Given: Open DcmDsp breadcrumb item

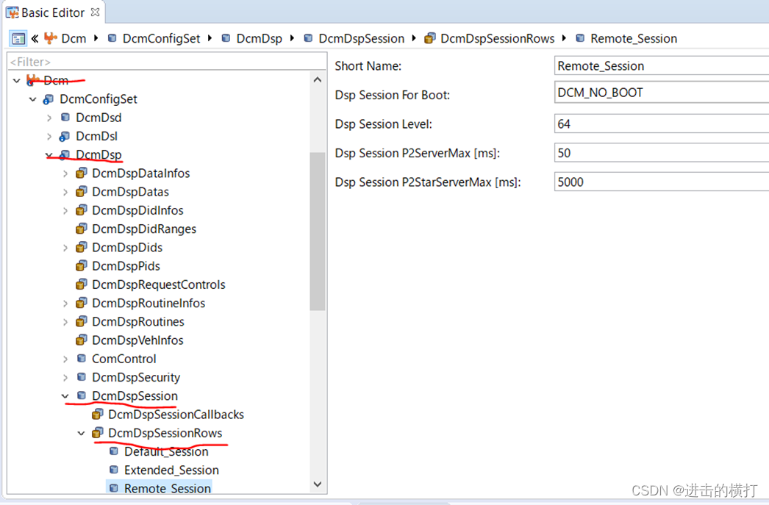Looking at the screenshot, I should pos(259,38).
